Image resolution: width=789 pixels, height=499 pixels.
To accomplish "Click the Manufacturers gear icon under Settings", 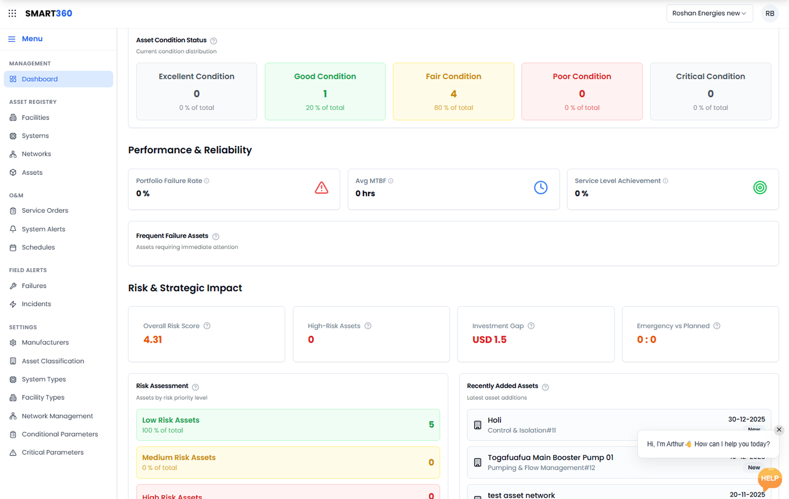I will pos(13,342).
